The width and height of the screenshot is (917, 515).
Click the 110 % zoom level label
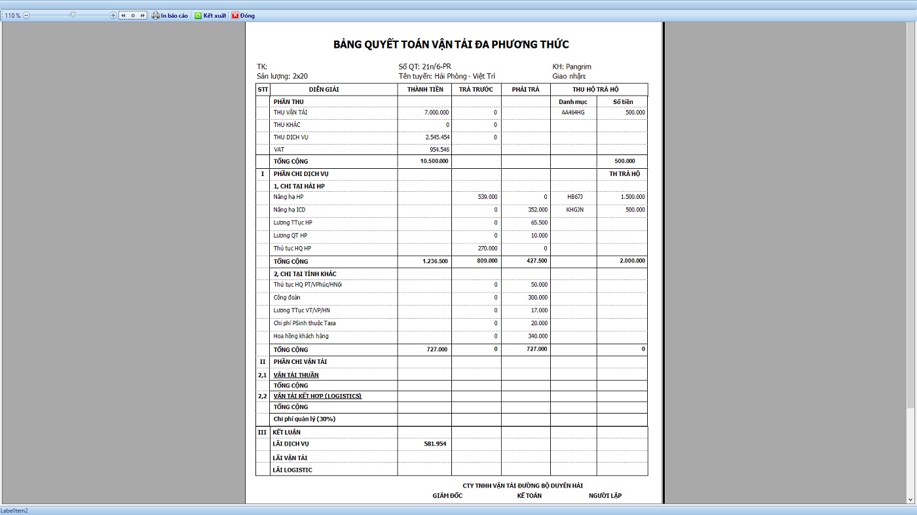pos(12,15)
